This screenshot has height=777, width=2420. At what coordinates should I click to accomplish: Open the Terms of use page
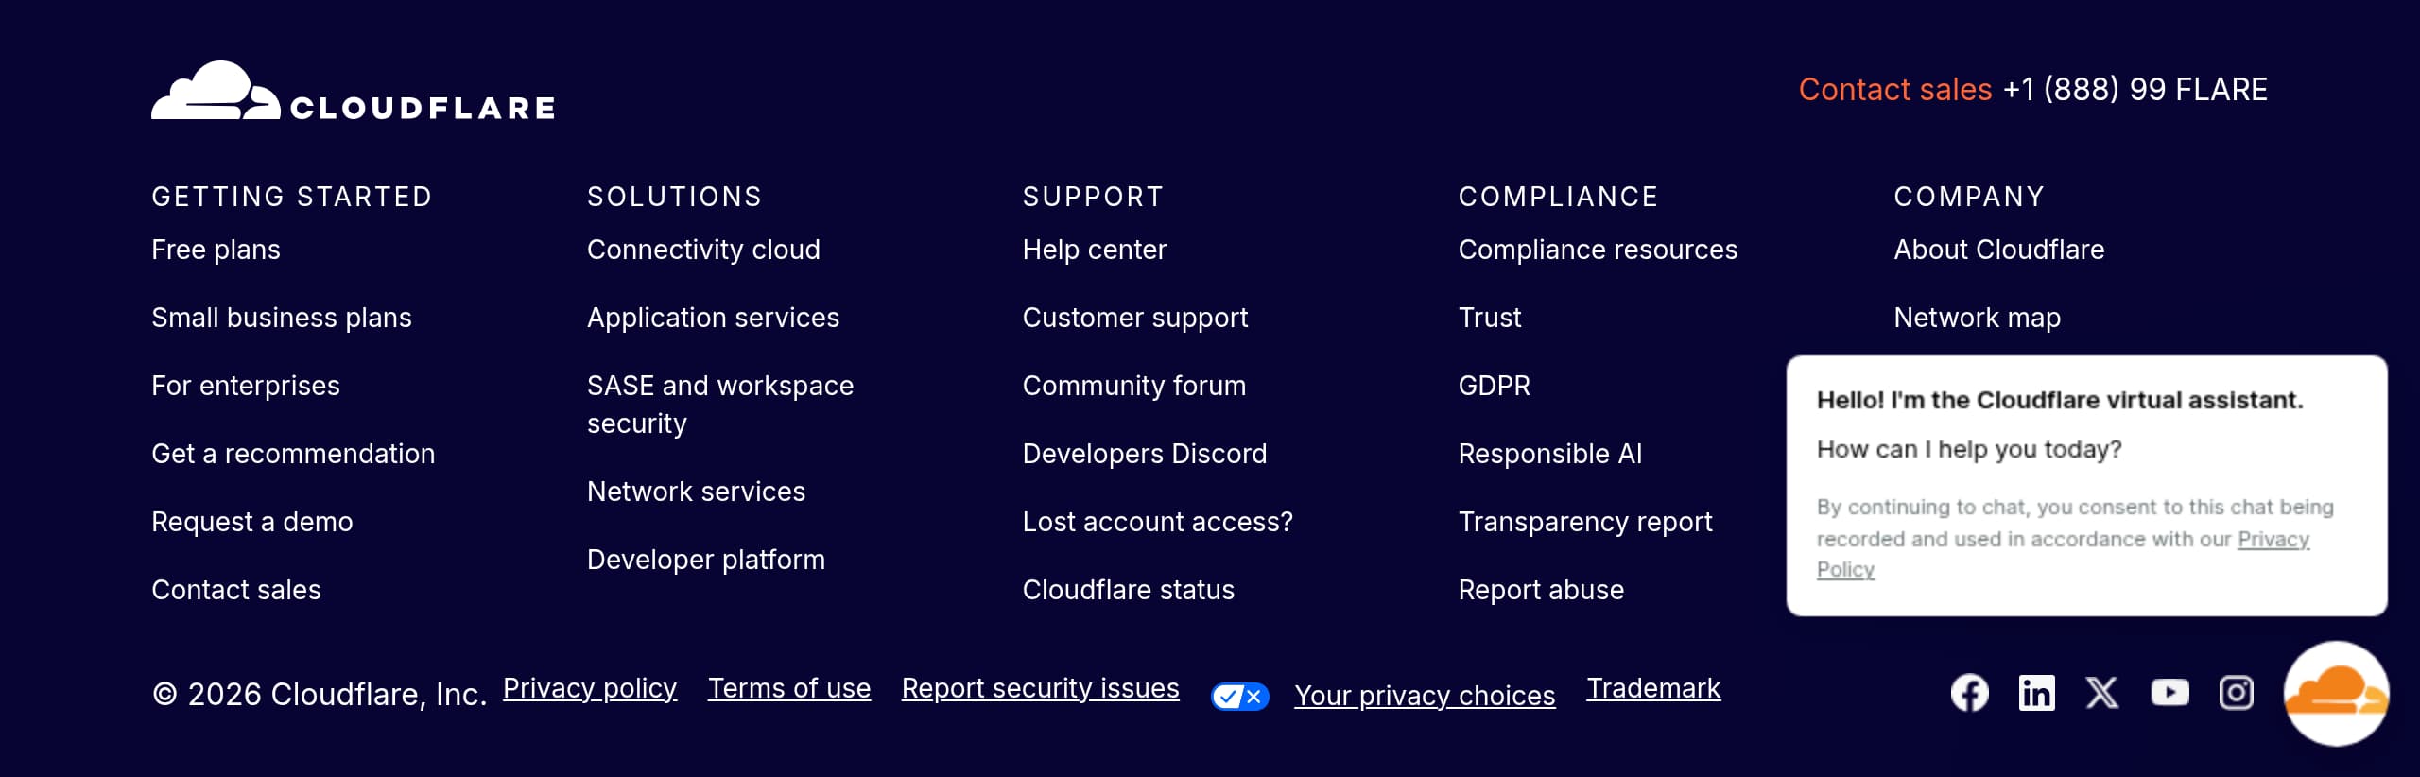pyautogui.click(x=789, y=687)
